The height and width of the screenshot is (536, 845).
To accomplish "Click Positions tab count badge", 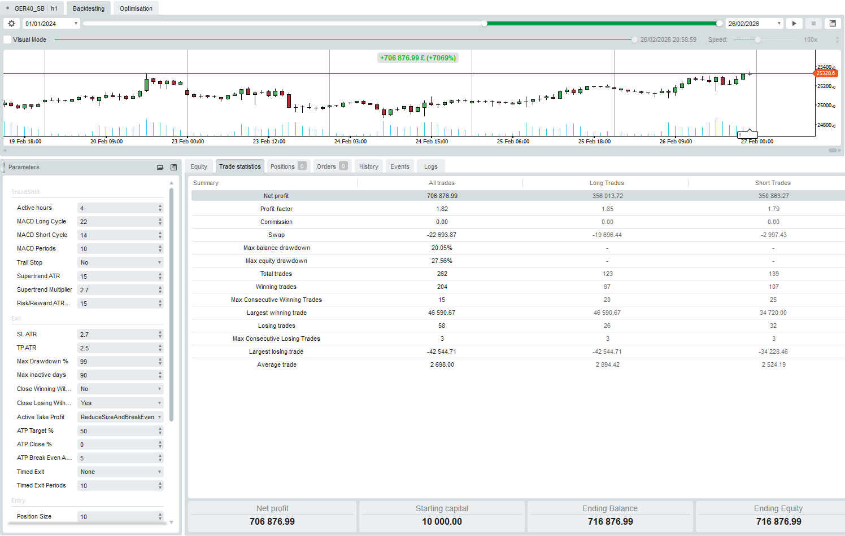I will [x=302, y=166].
